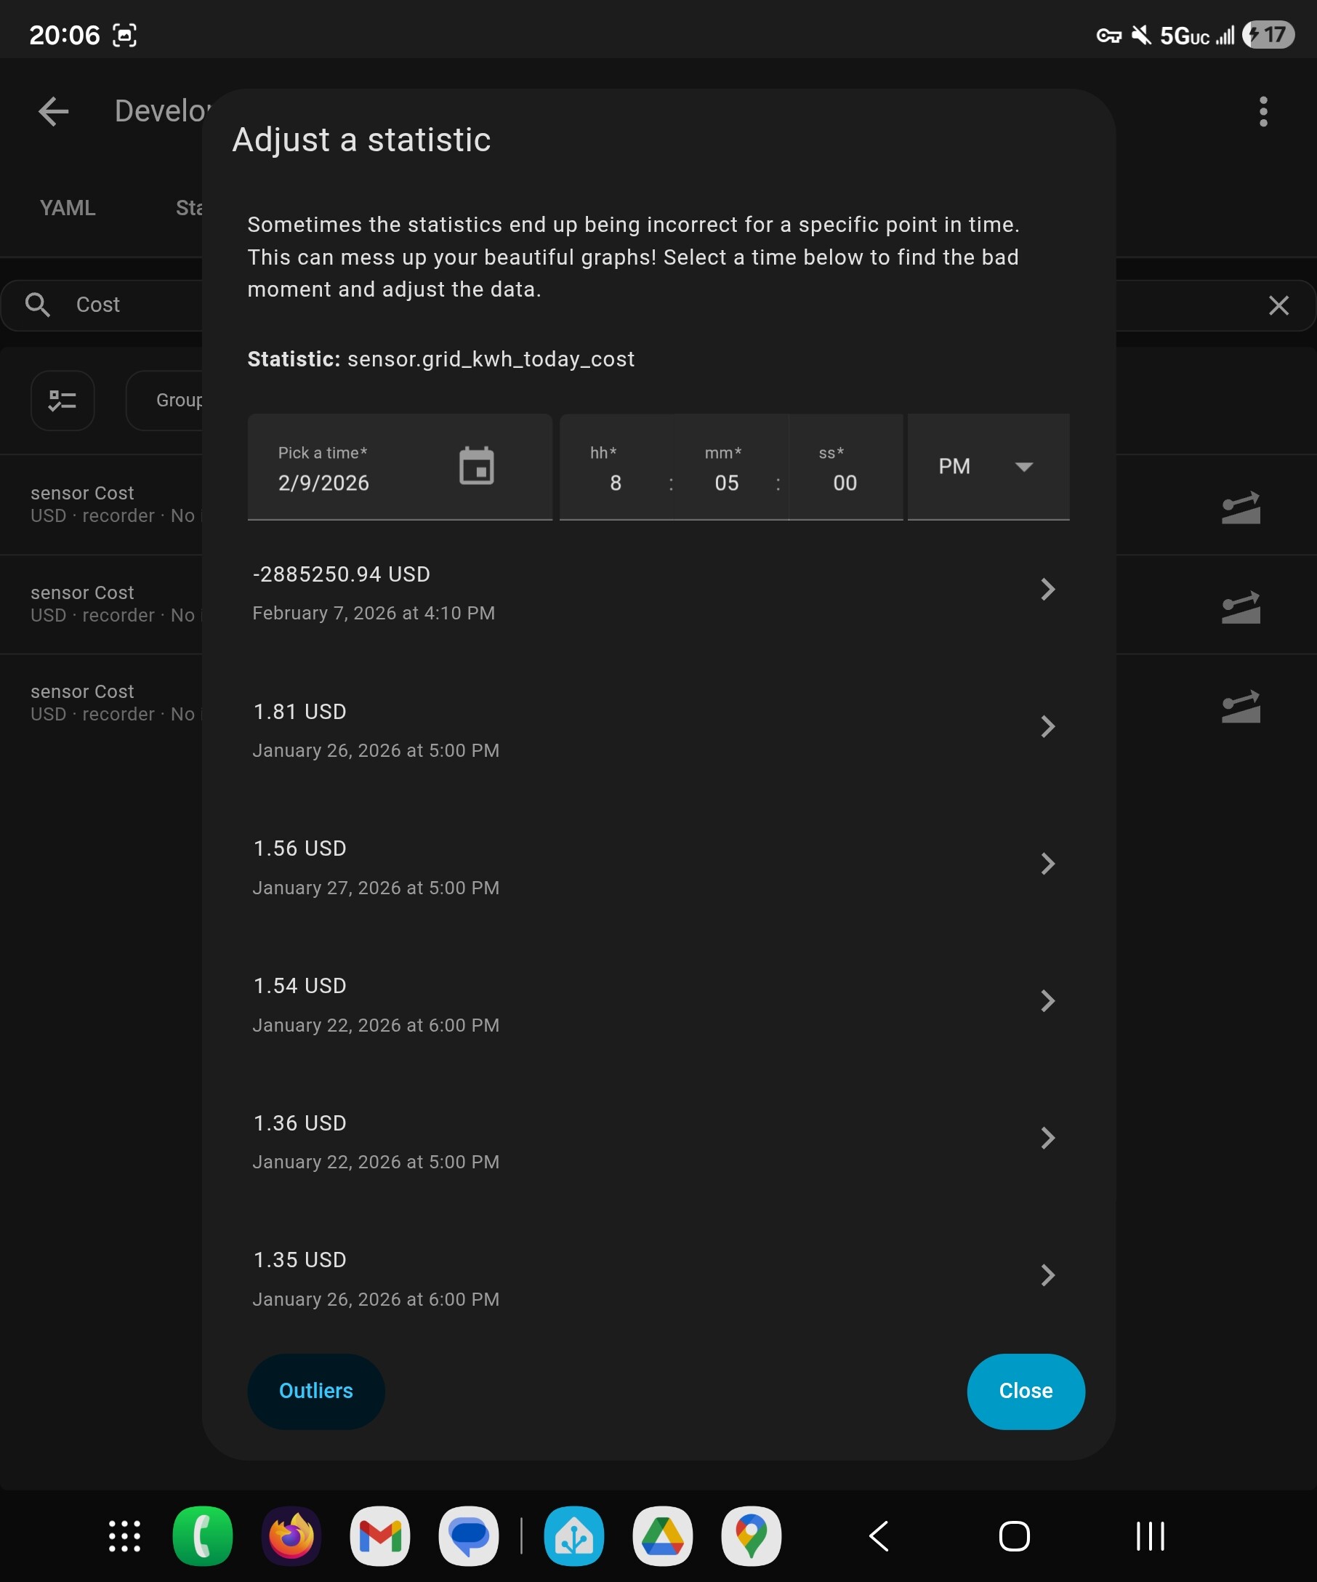This screenshot has height=1582, width=1317.
Task: Expand the -2885250.94 USD entry chevron
Action: tap(1047, 589)
